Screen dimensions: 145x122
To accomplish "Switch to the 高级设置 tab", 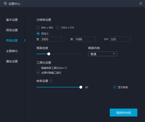I will pos(12,30).
